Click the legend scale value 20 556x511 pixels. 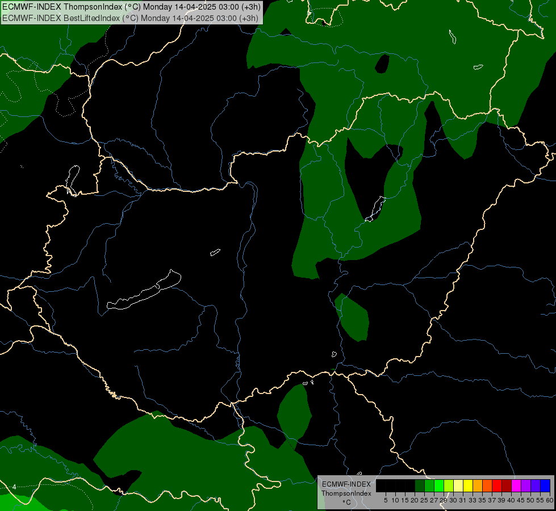pos(415,500)
